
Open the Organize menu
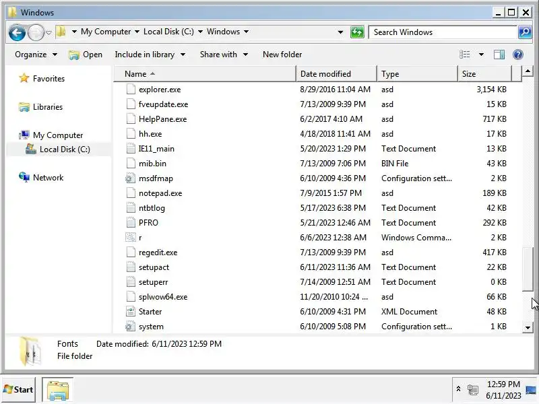click(36, 55)
